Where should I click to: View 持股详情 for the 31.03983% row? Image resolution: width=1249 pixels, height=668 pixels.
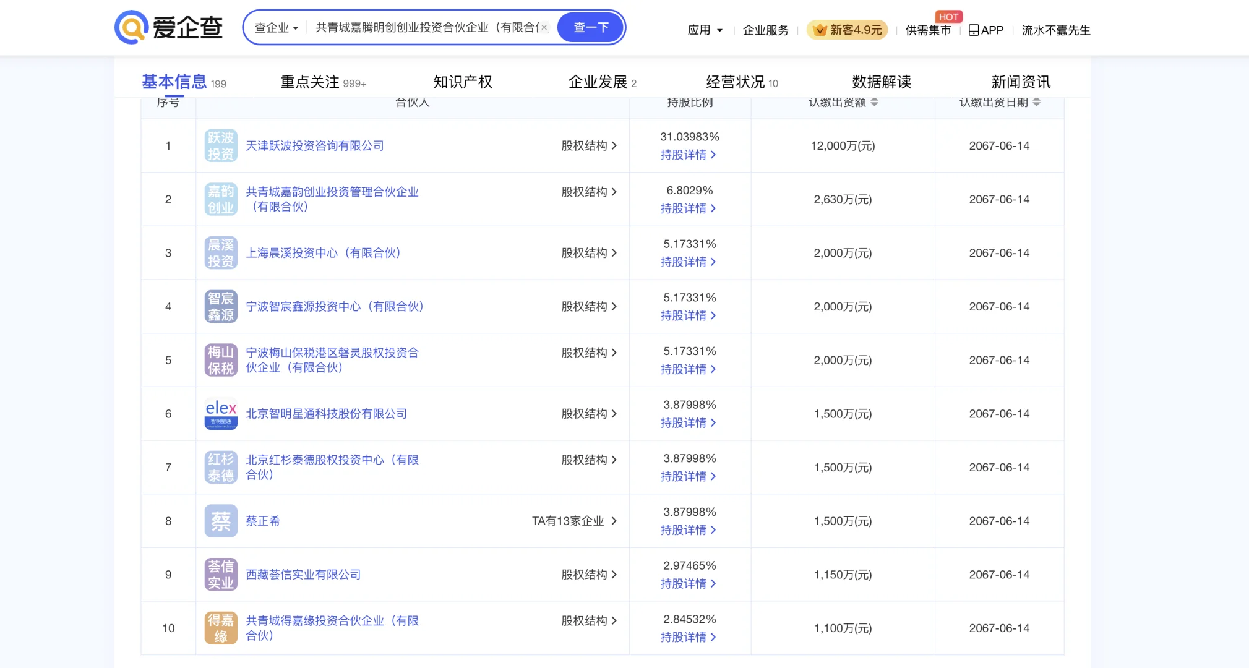(688, 155)
